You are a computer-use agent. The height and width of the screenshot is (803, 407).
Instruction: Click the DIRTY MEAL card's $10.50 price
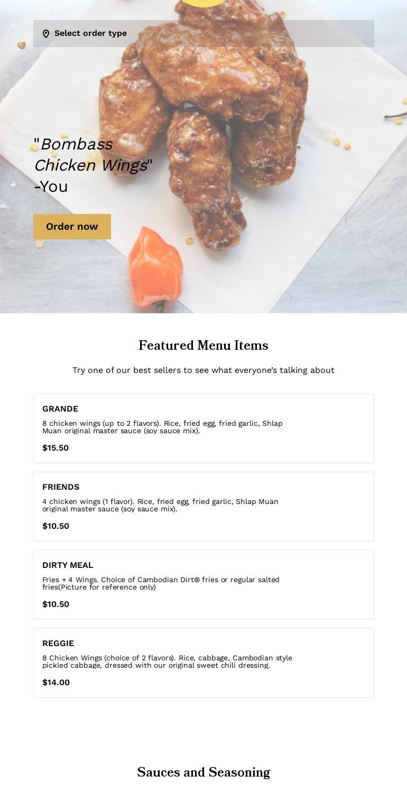[x=55, y=604]
